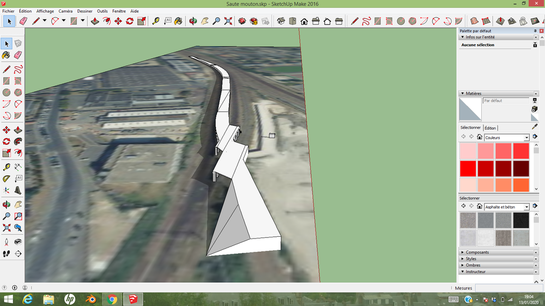Open the Asphalte et béton dropdown
This screenshot has width=545, height=306.
point(506,207)
